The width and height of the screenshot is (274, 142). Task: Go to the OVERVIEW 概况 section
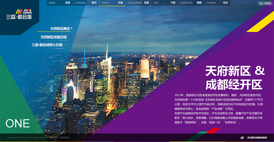coord(86,3)
